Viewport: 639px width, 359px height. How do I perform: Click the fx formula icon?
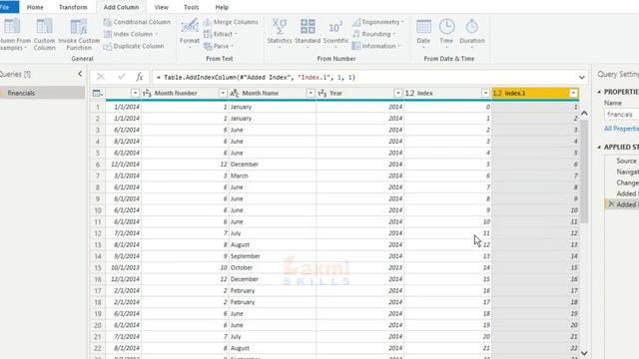(x=140, y=77)
